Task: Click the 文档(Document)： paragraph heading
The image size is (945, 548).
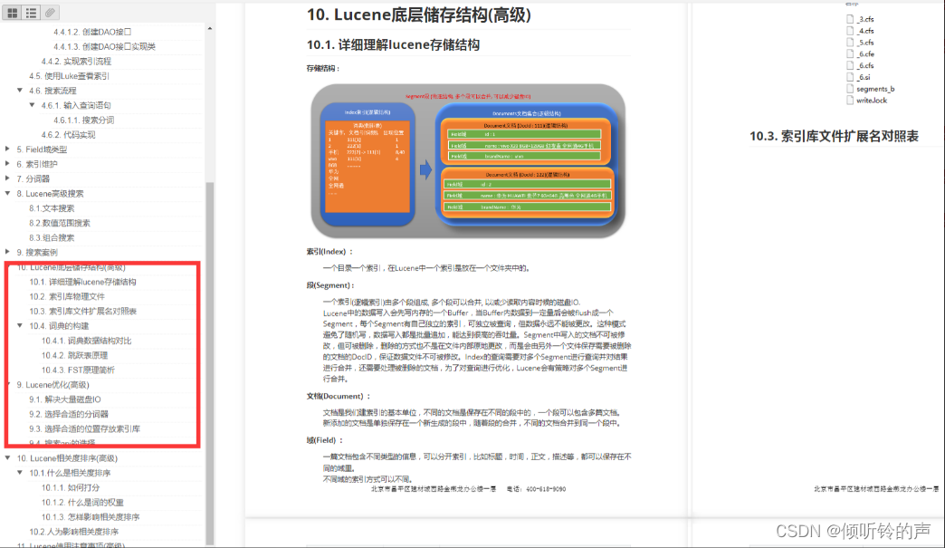Action: click(x=339, y=396)
